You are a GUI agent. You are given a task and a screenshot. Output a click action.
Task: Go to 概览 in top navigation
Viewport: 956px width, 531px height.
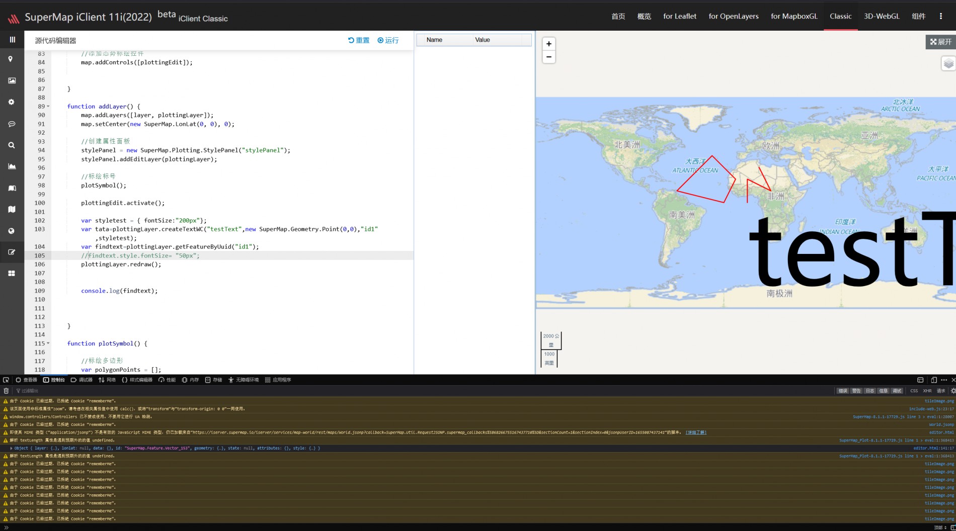coord(644,16)
